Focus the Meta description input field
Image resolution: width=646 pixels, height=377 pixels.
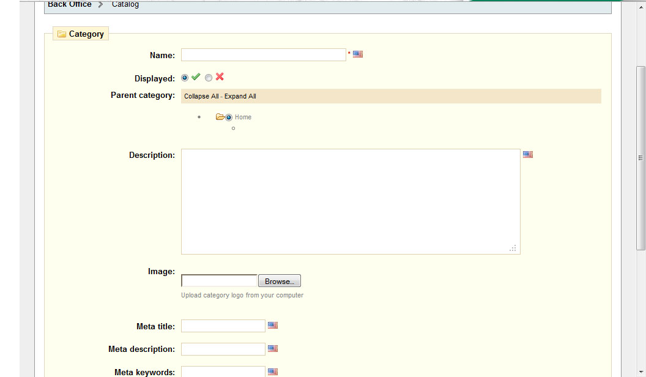pos(223,349)
